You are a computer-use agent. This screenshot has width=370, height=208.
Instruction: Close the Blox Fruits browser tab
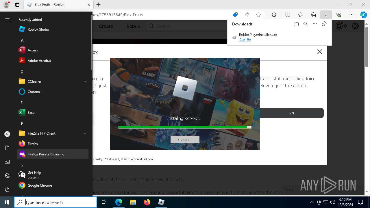pyautogui.click(x=89, y=5)
